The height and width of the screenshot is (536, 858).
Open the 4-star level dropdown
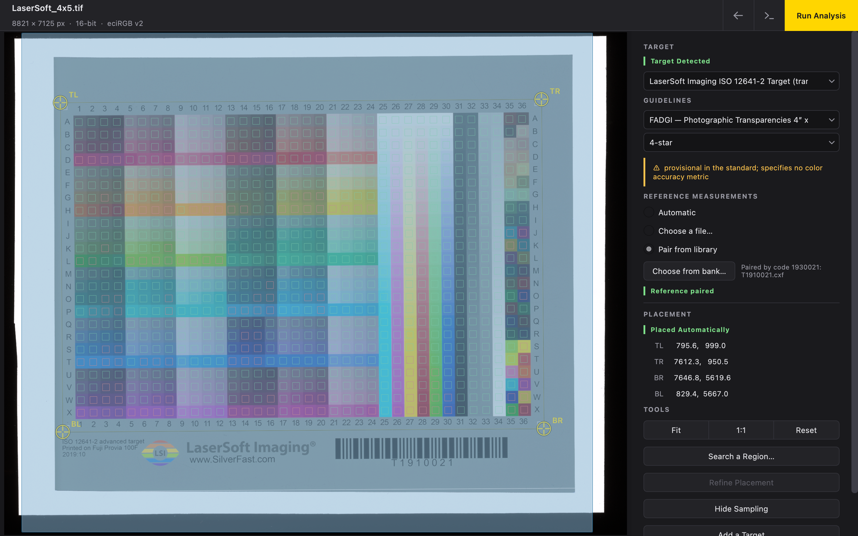[741, 143]
